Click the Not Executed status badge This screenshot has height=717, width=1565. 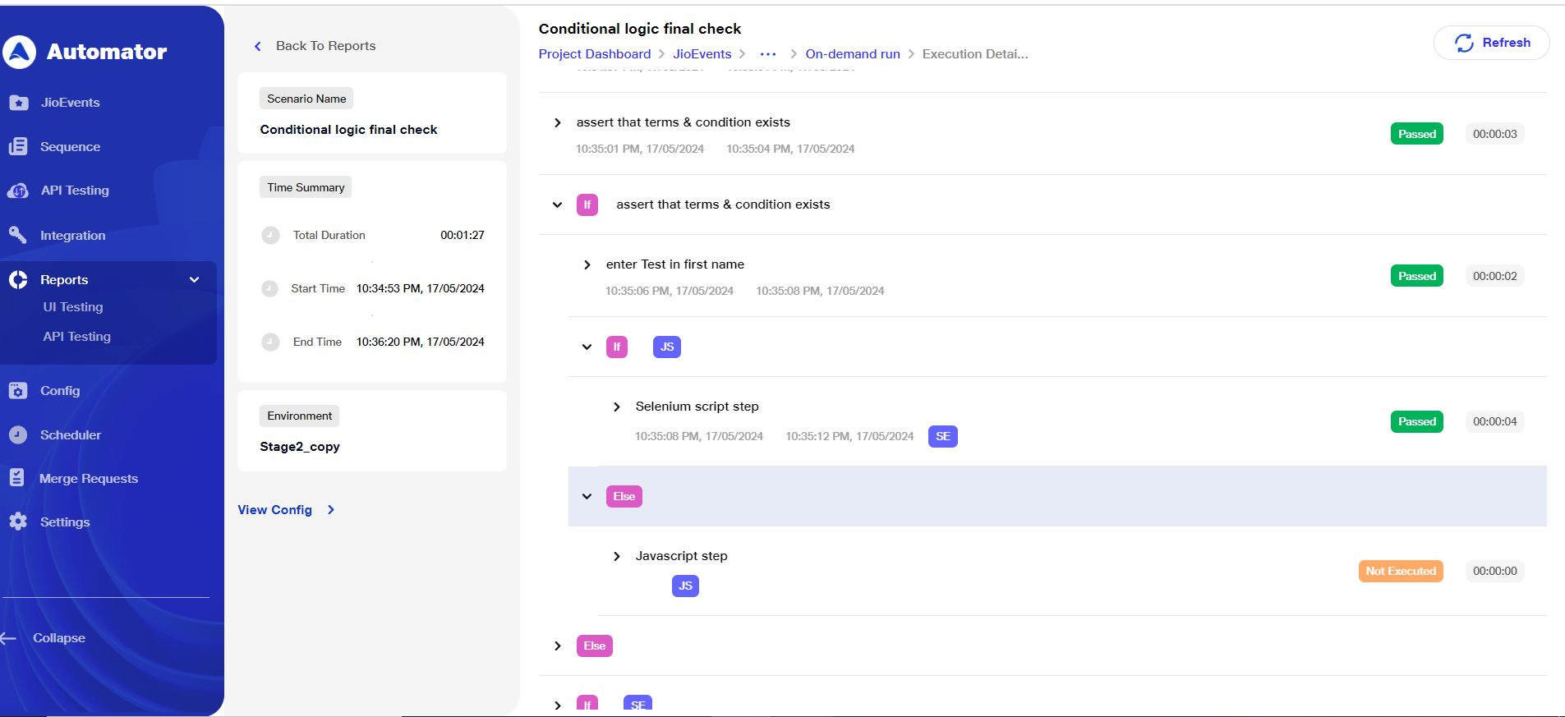tap(1401, 571)
